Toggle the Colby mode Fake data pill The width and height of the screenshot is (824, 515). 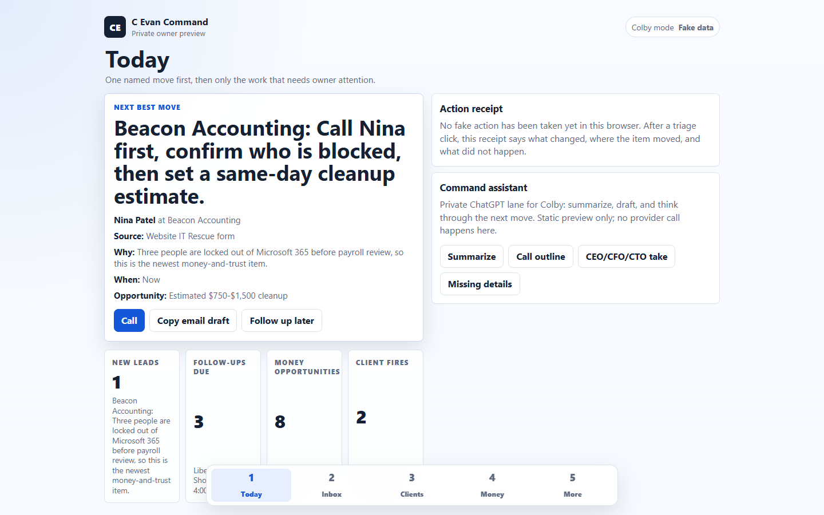(x=672, y=27)
